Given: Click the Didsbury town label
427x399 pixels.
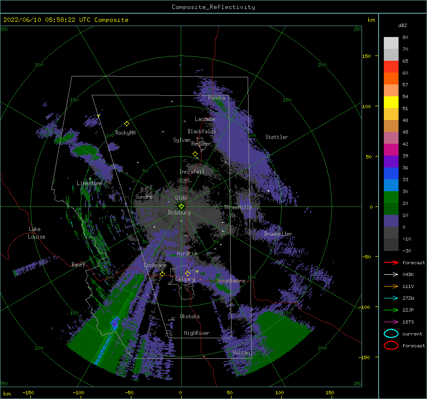Looking at the screenshot, I should click(179, 213).
